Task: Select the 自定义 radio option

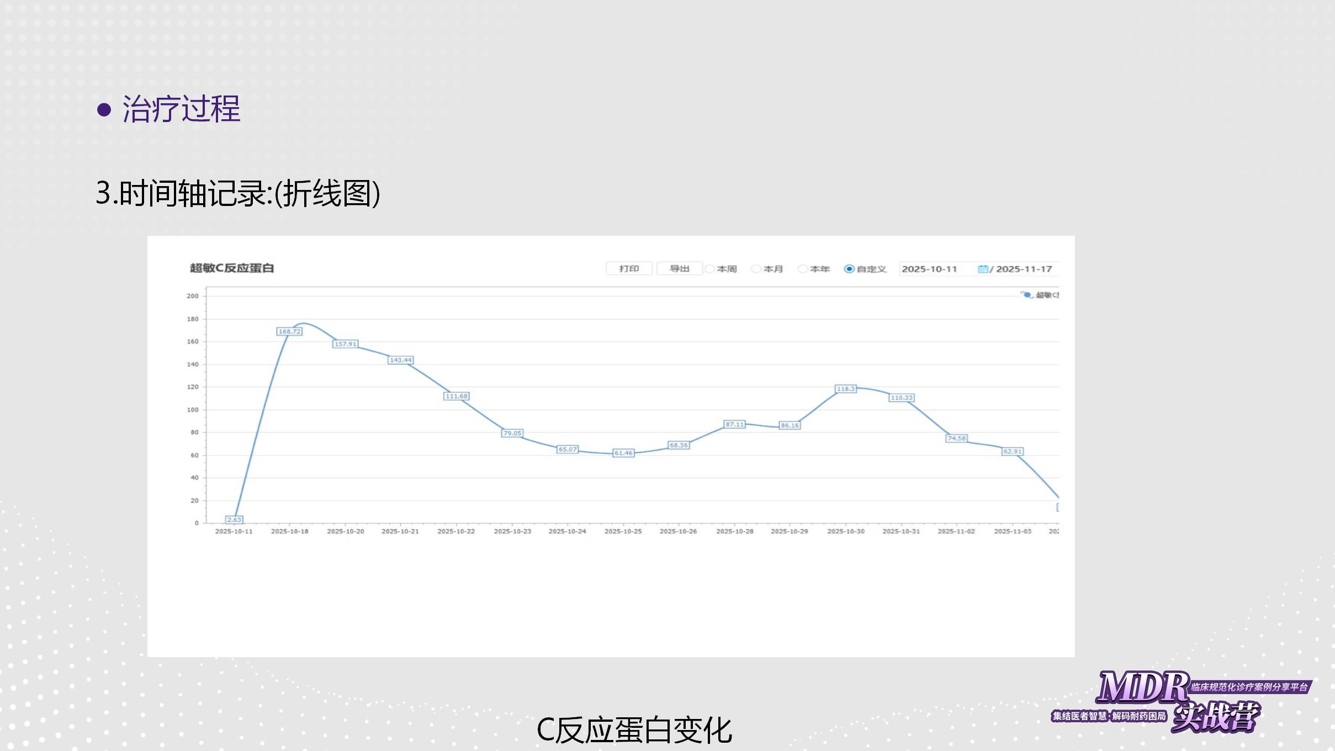Action: click(x=849, y=269)
